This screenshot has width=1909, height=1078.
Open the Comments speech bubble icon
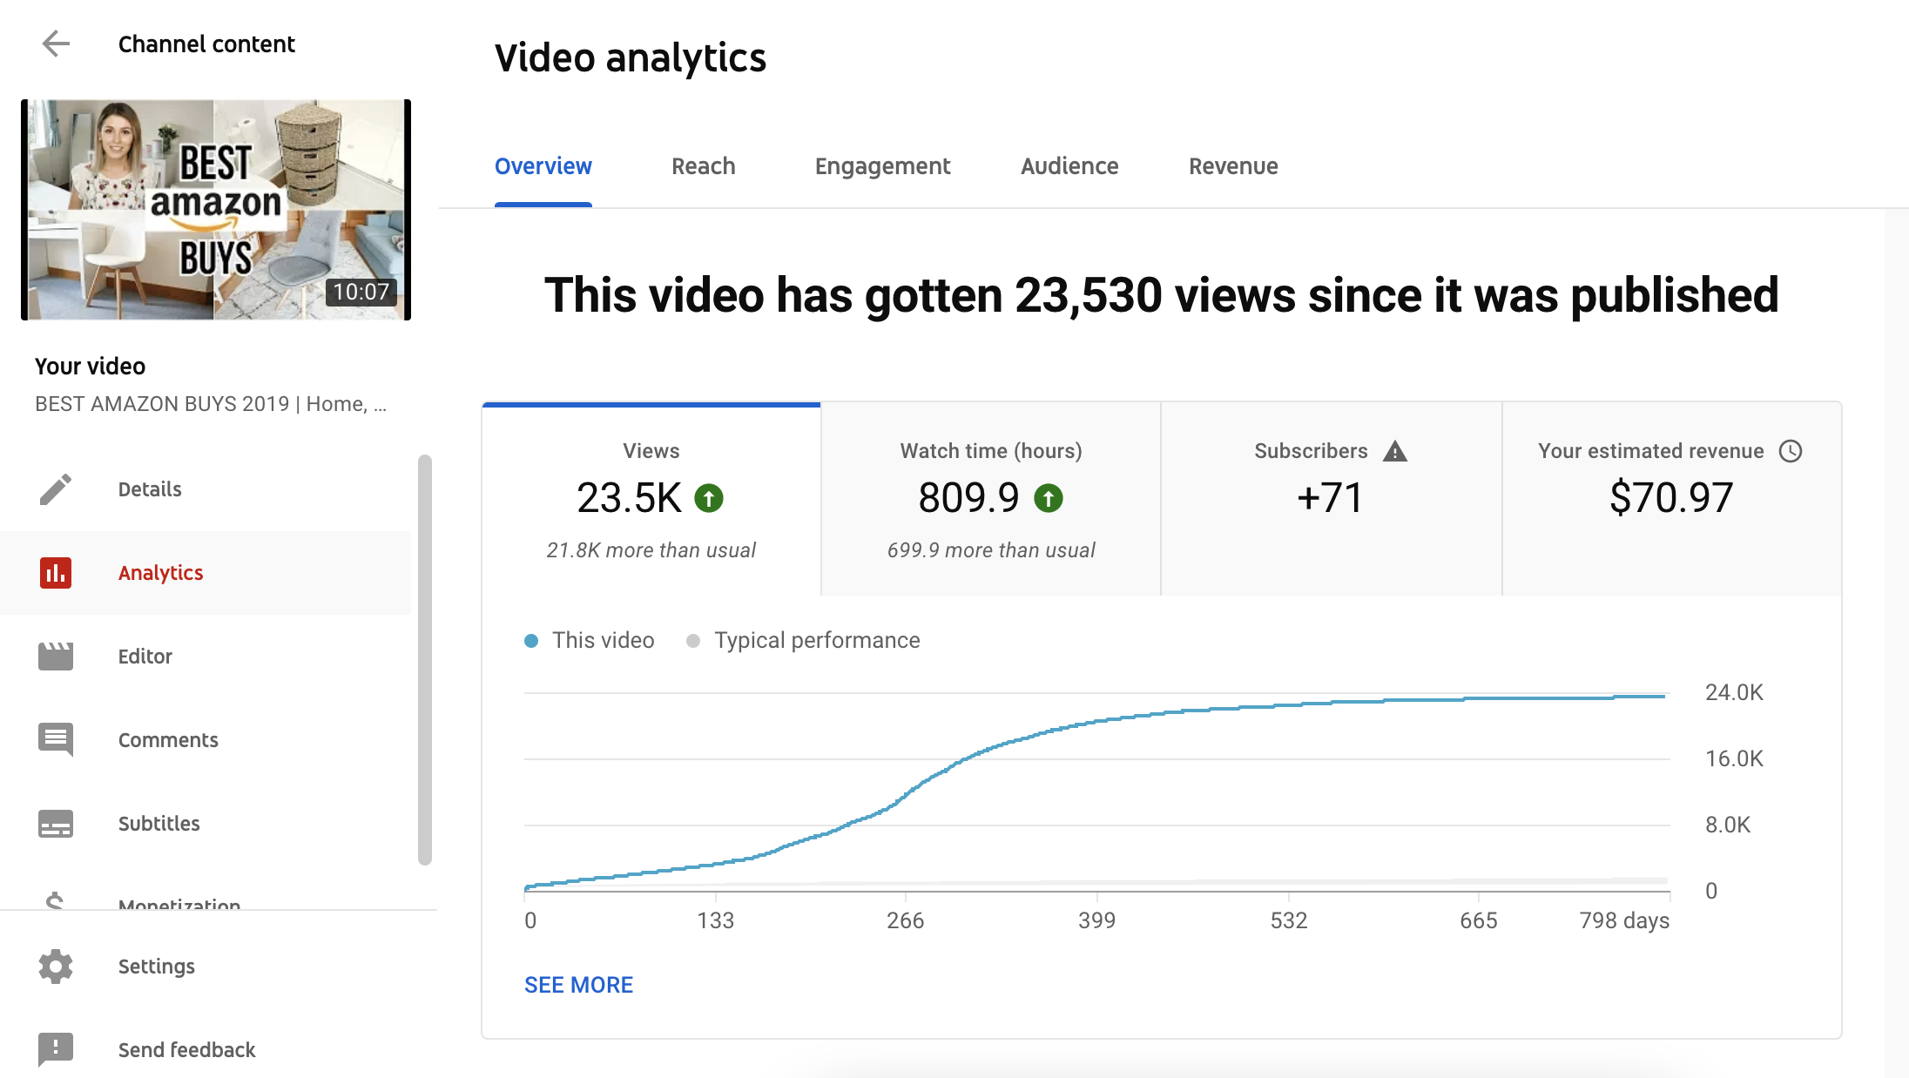(x=56, y=740)
